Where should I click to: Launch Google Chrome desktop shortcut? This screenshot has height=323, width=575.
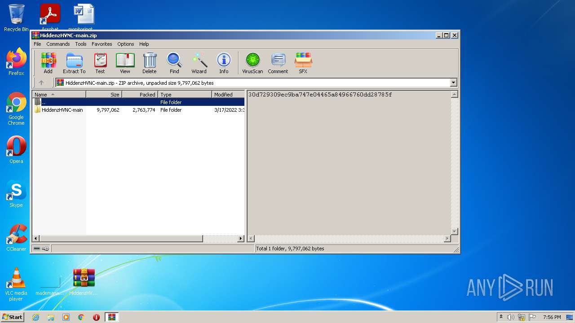(16, 109)
